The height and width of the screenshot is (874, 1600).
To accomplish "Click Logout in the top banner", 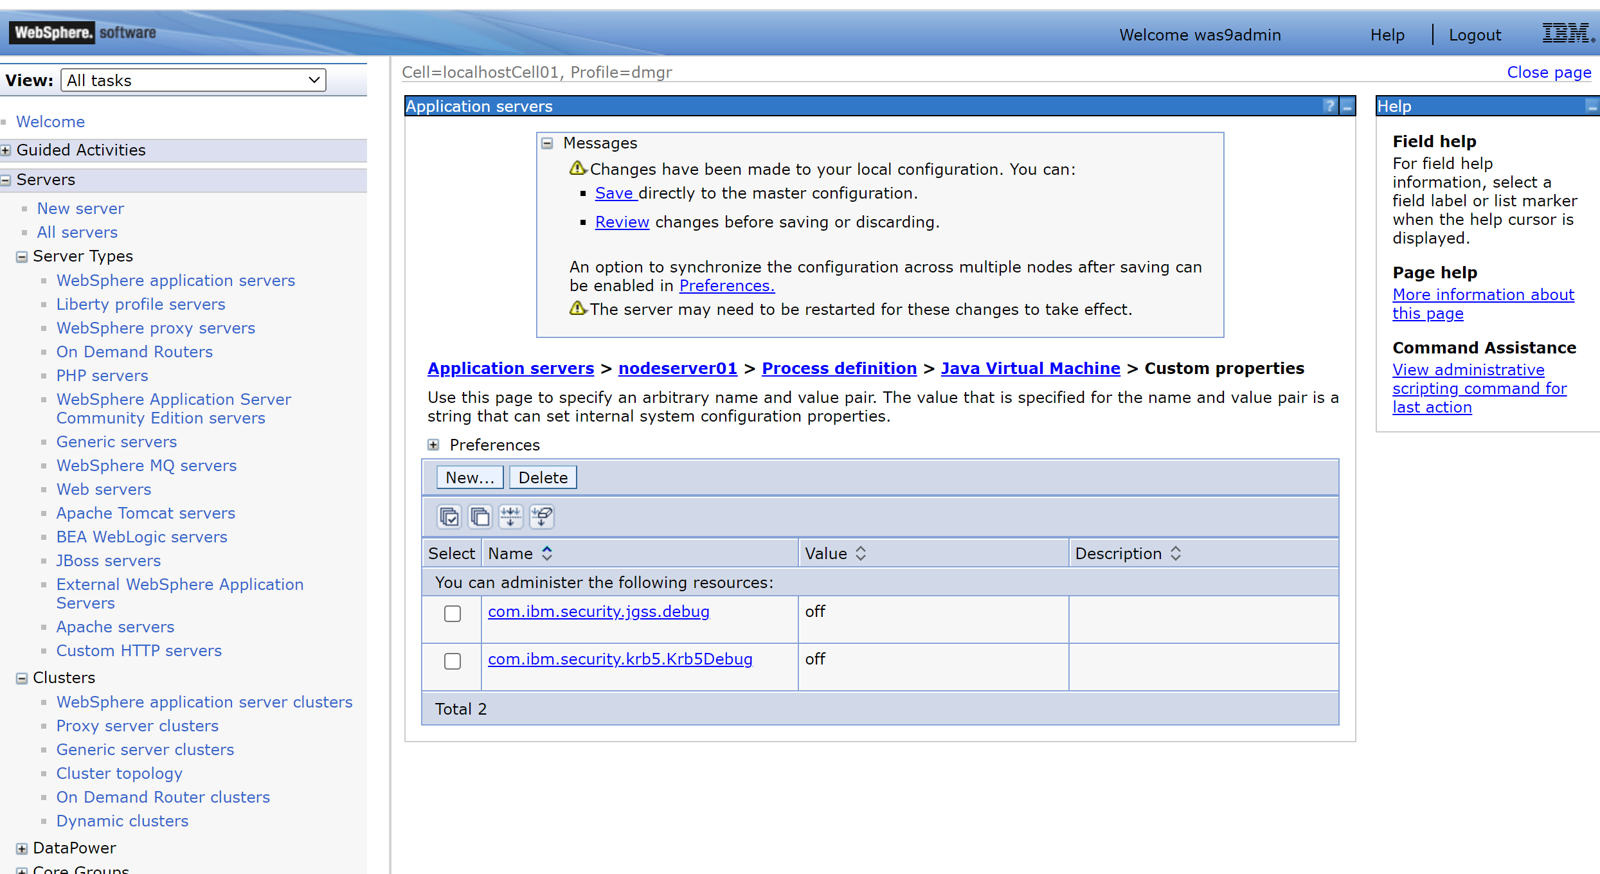I will 1475,35.
